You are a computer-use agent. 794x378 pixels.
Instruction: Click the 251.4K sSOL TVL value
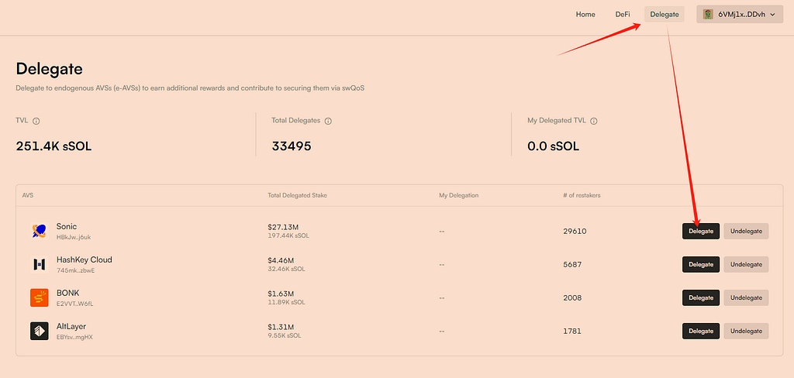coord(54,146)
